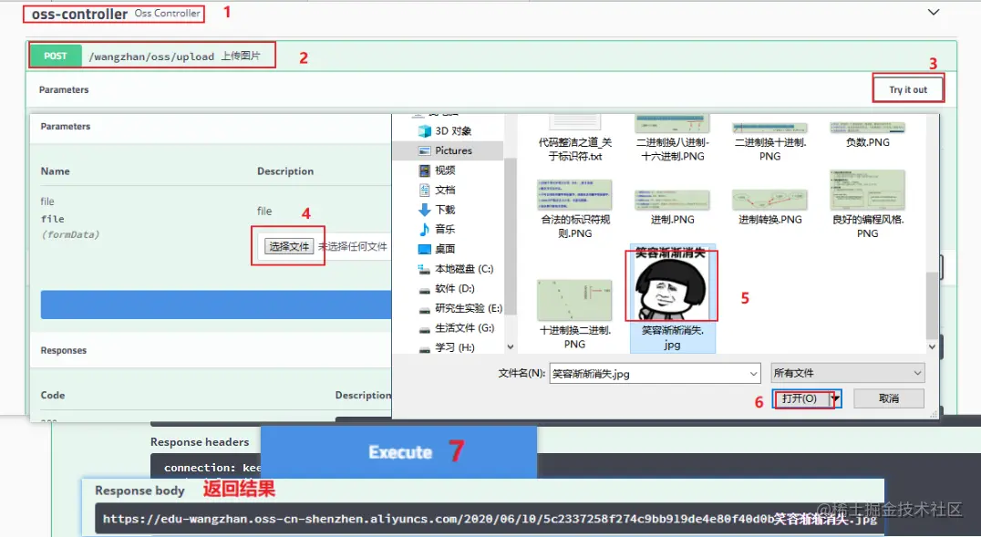Select 代码整洁之道_关于标识符.txt file
This screenshot has height=537, width=981.
(x=574, y=139)
